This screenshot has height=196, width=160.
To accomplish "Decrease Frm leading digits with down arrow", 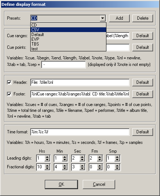I will click(x=100, y=160).
